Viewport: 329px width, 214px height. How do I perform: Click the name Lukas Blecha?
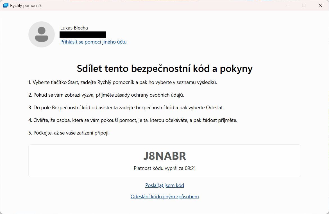[x=74, y=28]
